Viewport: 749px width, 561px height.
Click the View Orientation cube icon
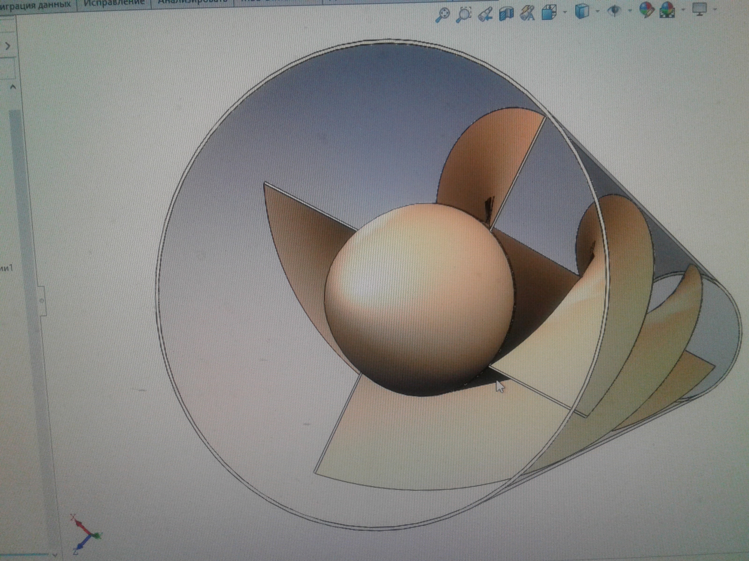[548, 12]
